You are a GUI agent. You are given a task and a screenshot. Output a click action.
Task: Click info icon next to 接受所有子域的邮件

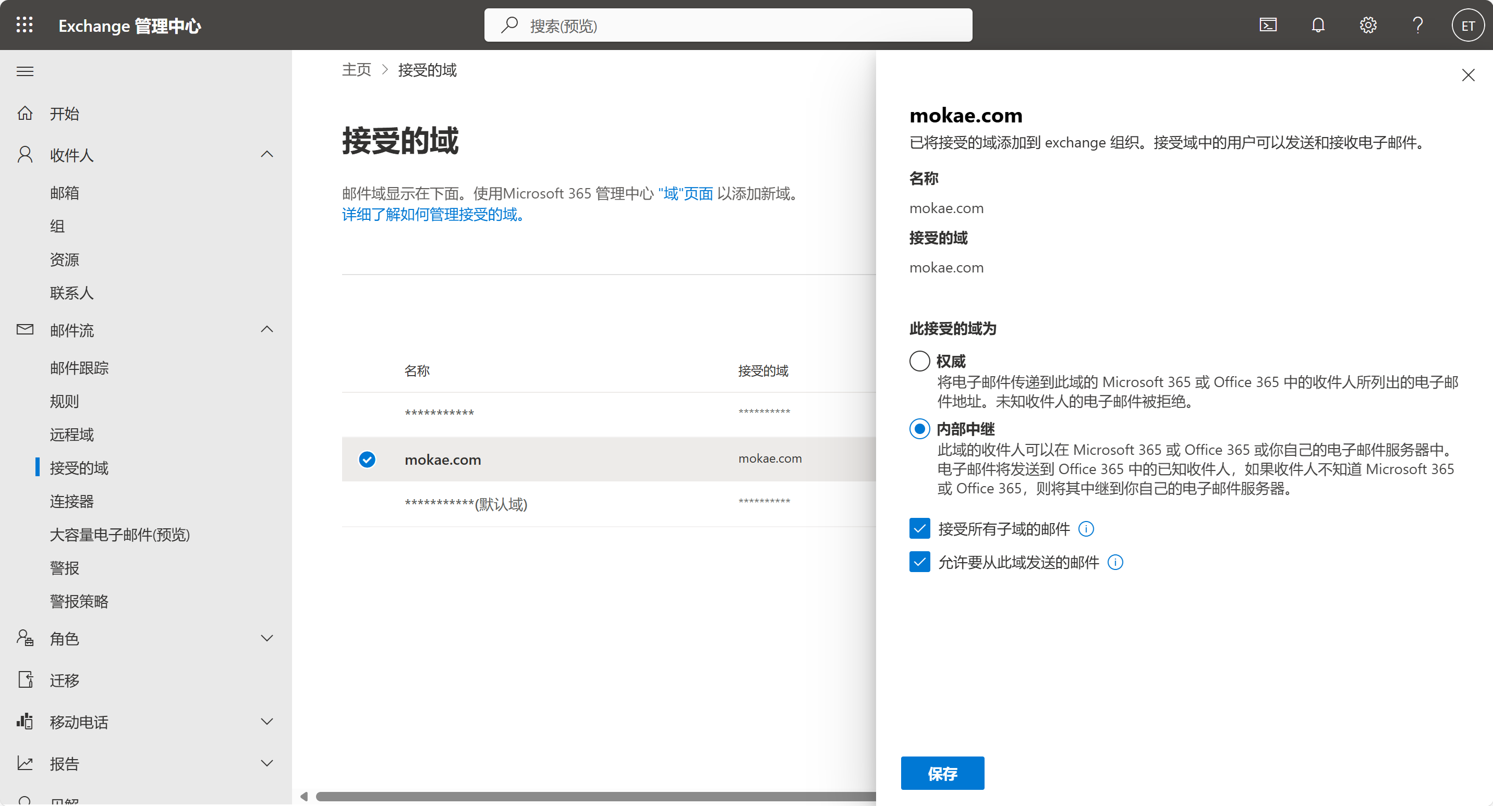1086,529
